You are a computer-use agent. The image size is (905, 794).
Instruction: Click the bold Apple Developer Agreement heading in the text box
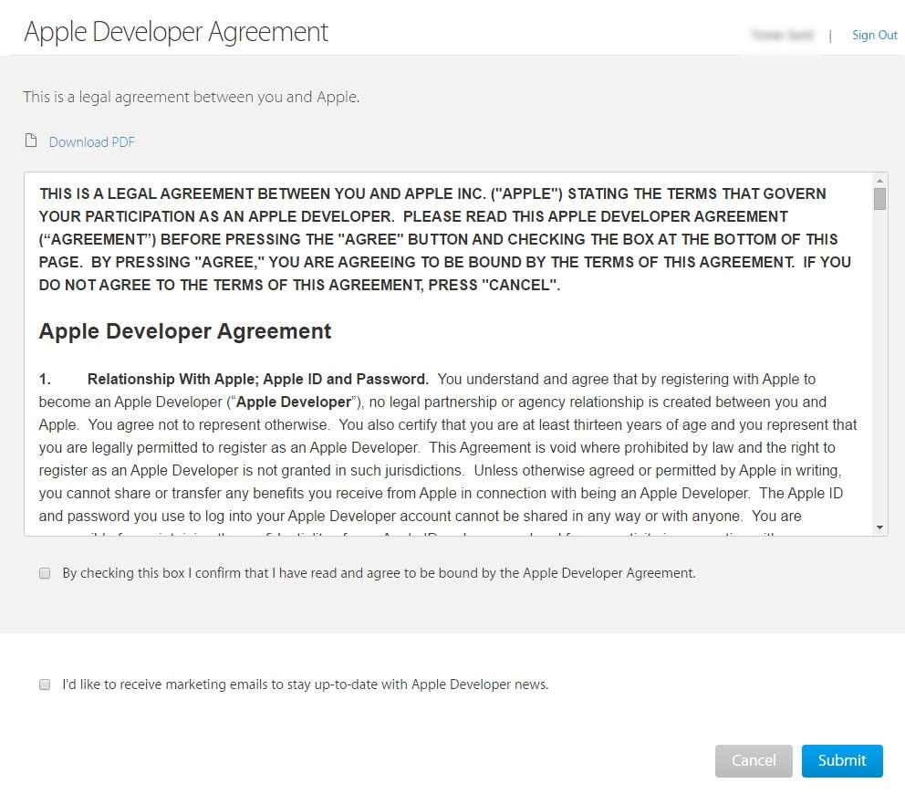point(185,331)
